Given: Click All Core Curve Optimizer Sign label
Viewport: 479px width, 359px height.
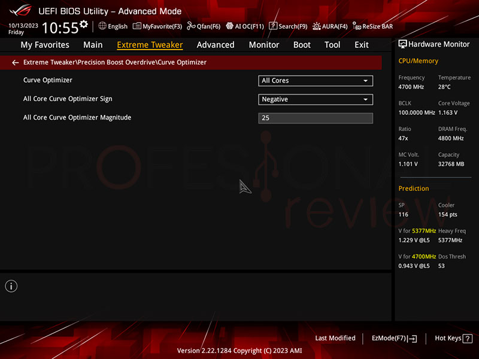Looking at the screenshot, I should coord(68,99).
